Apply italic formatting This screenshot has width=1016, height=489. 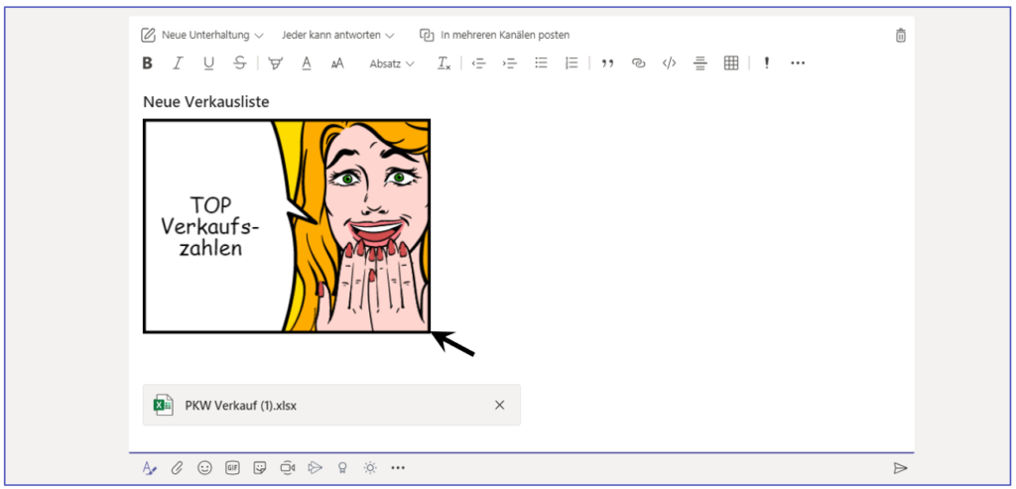178,62
